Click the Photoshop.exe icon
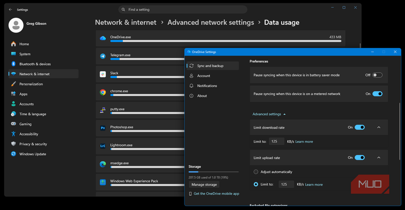Image resolution: width=405 pixels, height=210 pixels. (103, 128)
